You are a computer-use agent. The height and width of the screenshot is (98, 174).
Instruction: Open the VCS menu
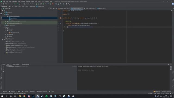[x=42, y=1]
